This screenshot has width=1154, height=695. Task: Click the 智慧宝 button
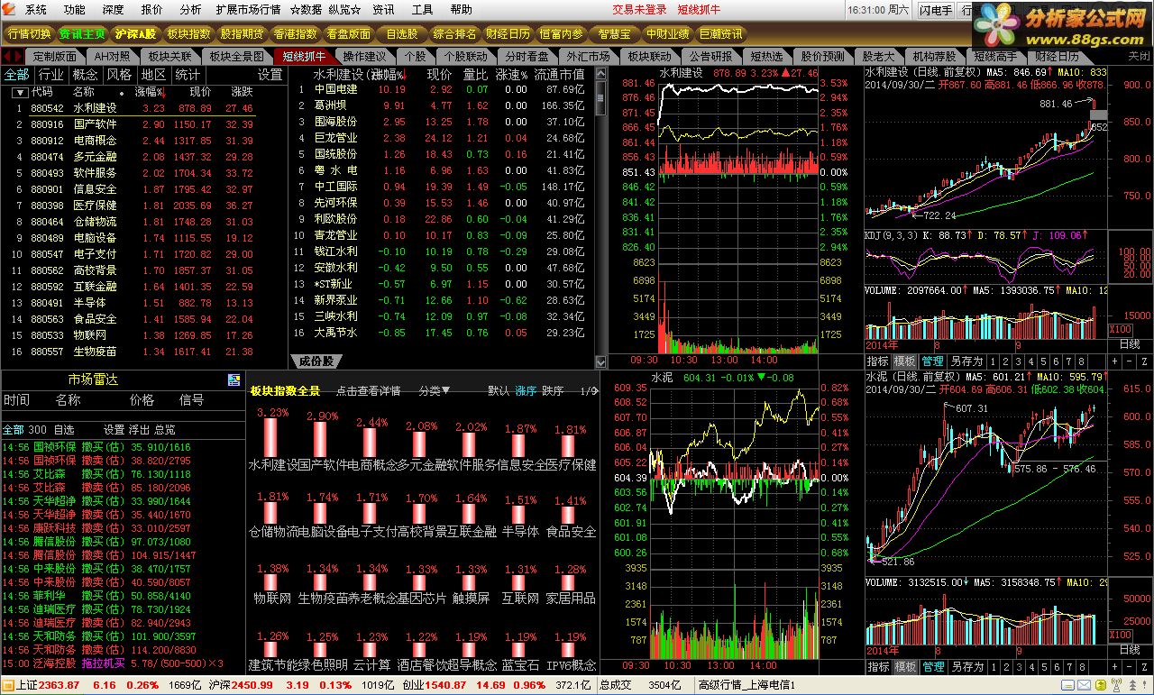[x=614, y=34]
